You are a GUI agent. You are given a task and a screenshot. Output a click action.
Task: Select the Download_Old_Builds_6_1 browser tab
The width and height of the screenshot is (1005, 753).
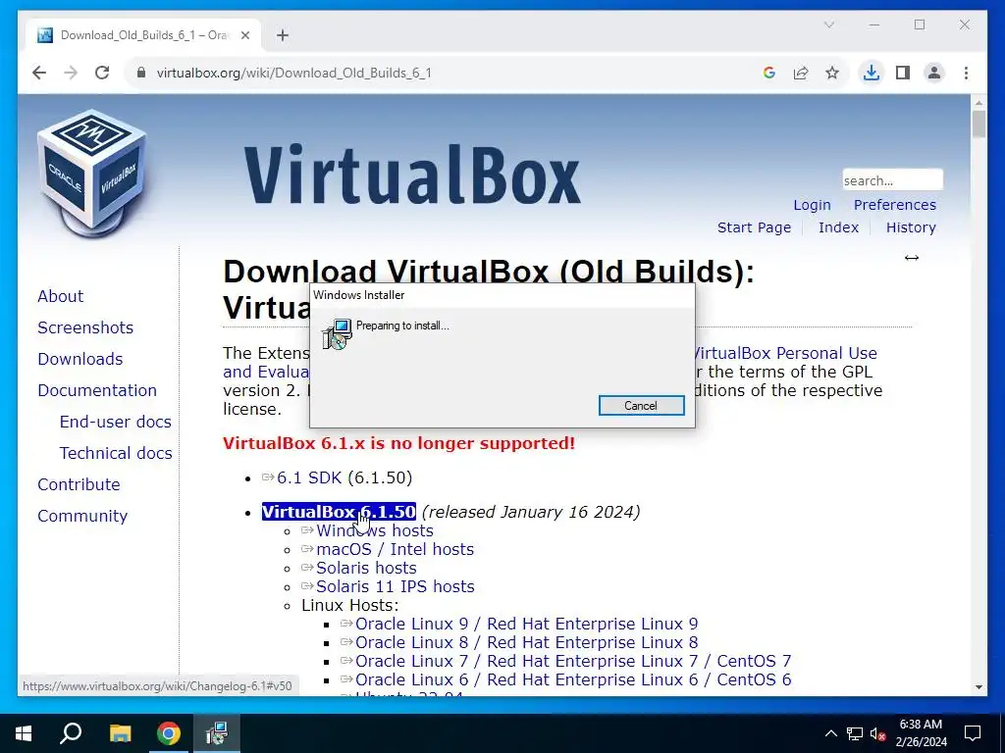(144, 35)
